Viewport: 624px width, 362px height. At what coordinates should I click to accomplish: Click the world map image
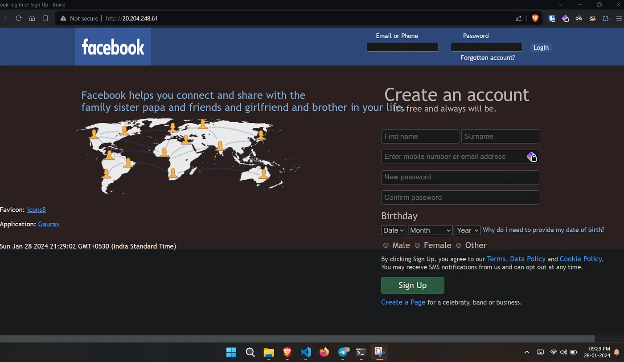coord(188,157)
